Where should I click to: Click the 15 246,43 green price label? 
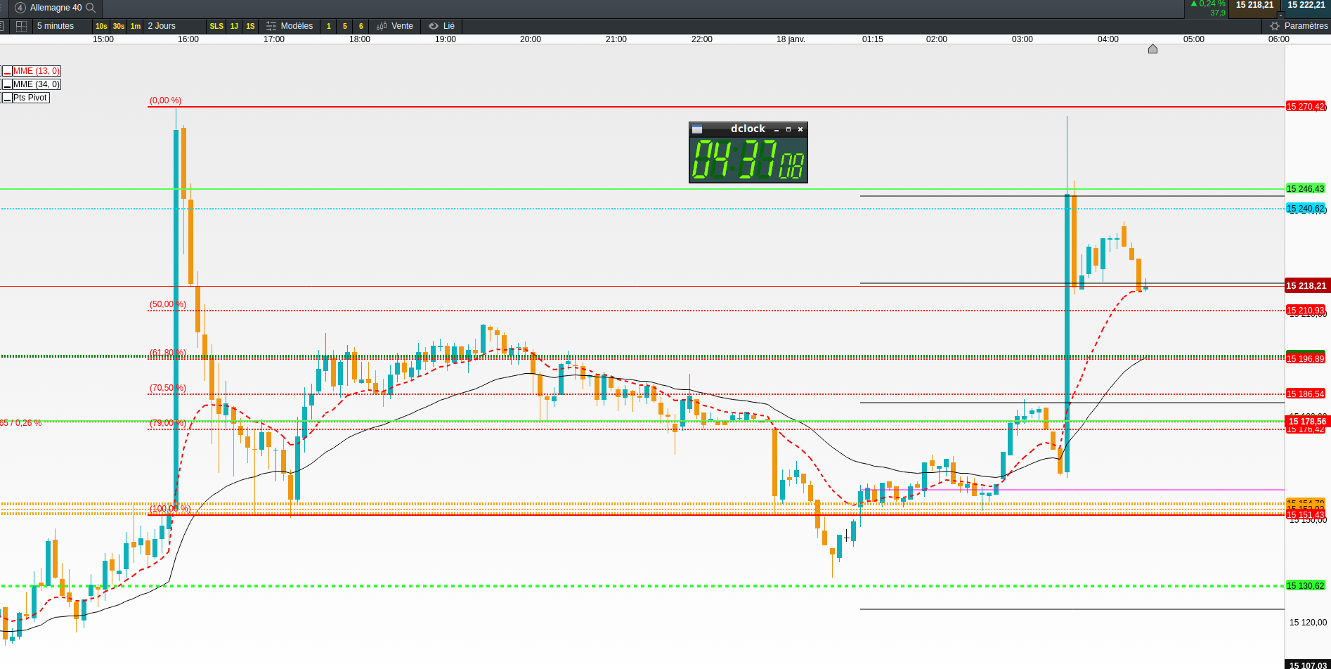coord(1305,188)
